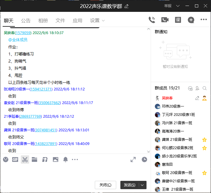Open the 相册 tab
The width and height of the screenshot is (211, 193).
[43, 21]
